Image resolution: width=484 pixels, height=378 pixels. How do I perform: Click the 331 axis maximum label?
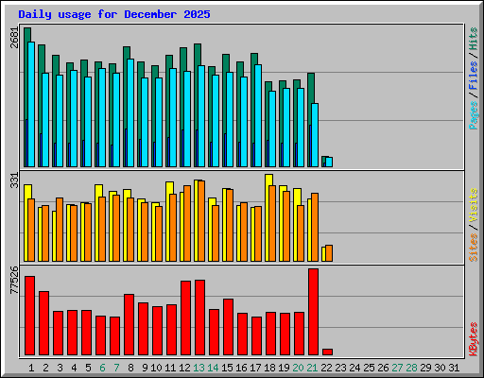(x=14, y=180)
